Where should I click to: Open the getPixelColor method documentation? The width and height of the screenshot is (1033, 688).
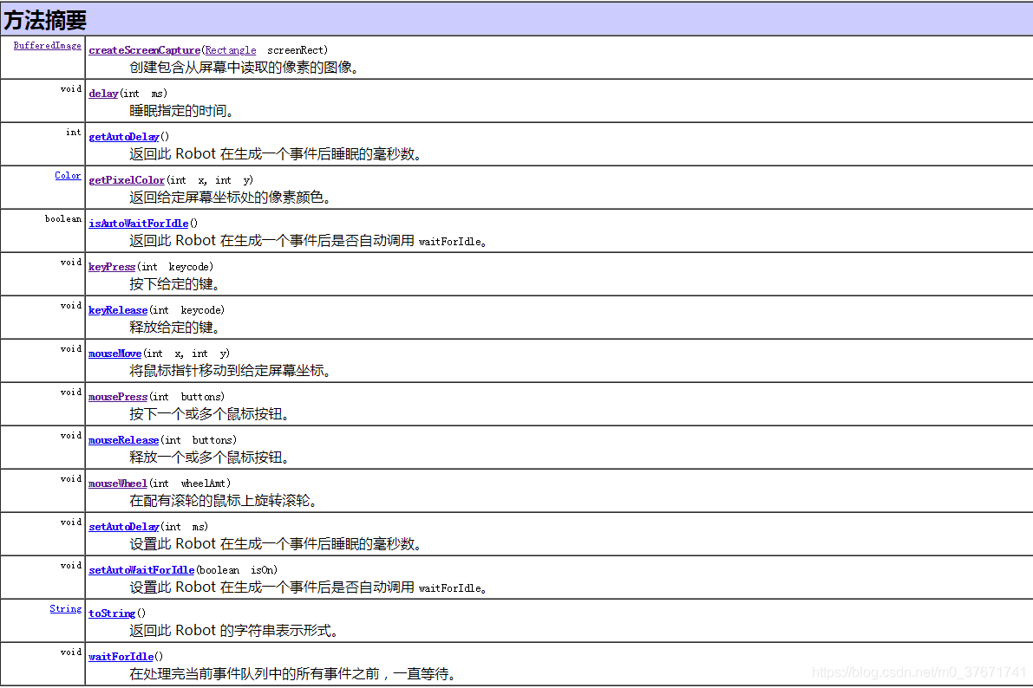coord(126,179)
